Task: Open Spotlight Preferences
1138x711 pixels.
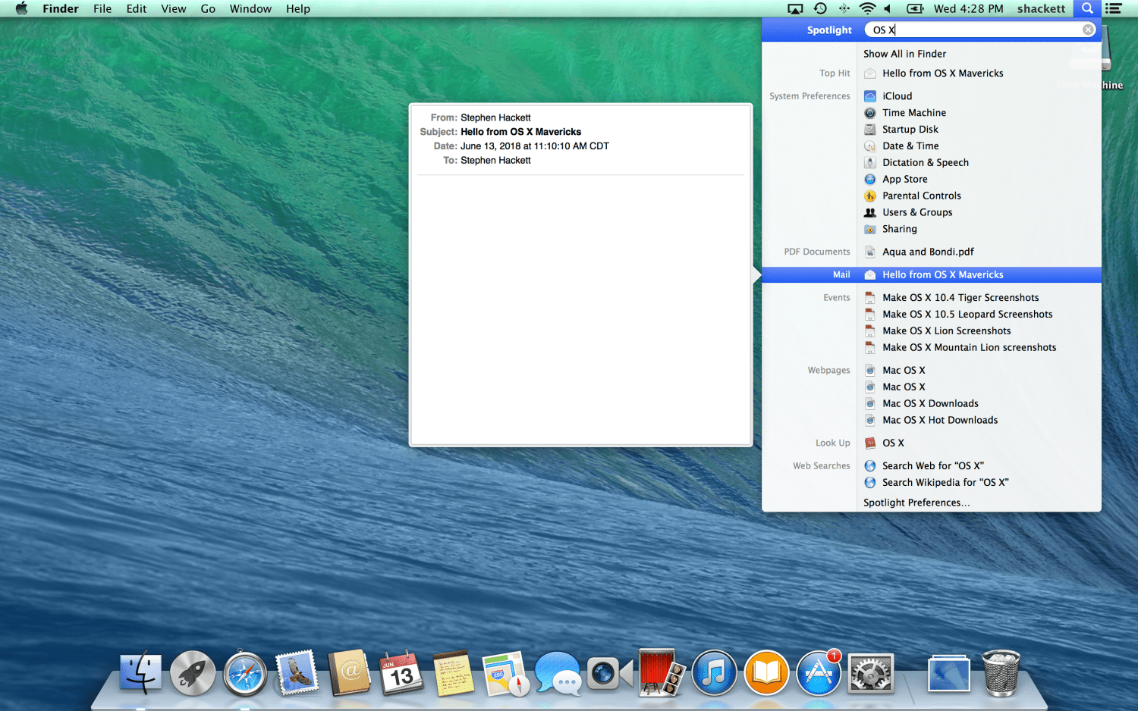Action: [916, 503]
